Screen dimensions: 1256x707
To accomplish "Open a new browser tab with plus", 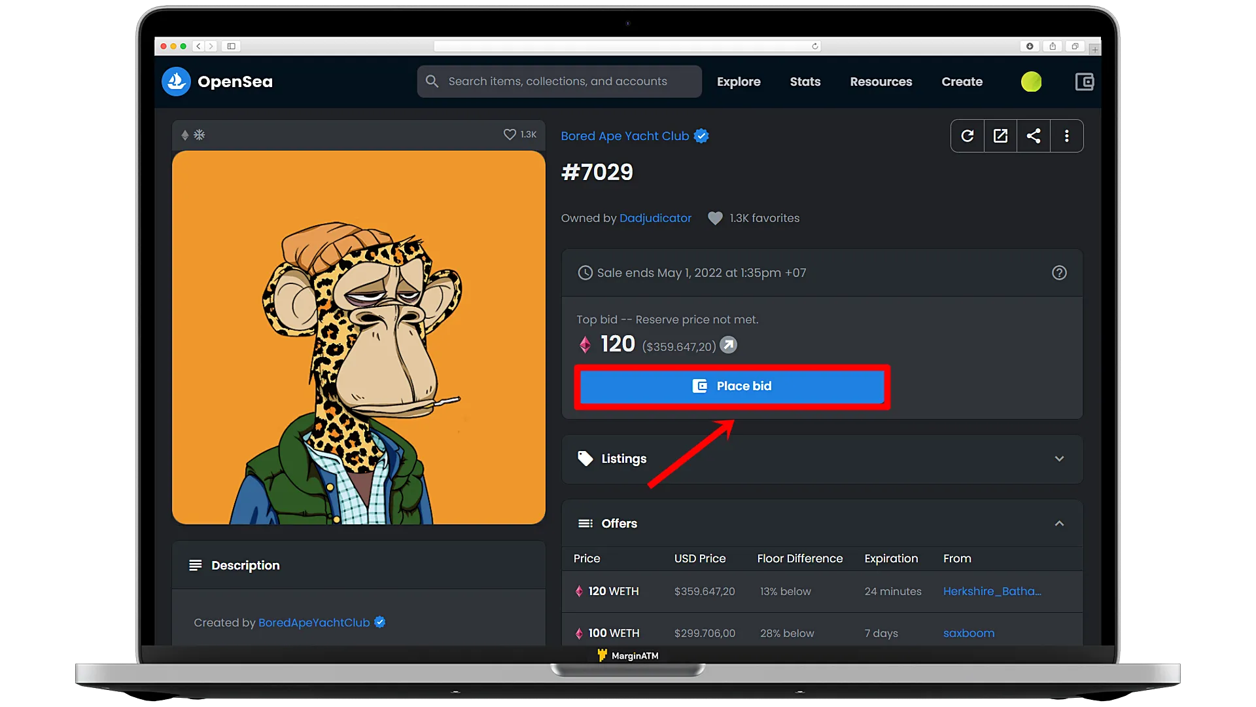I will (1094, 49).
